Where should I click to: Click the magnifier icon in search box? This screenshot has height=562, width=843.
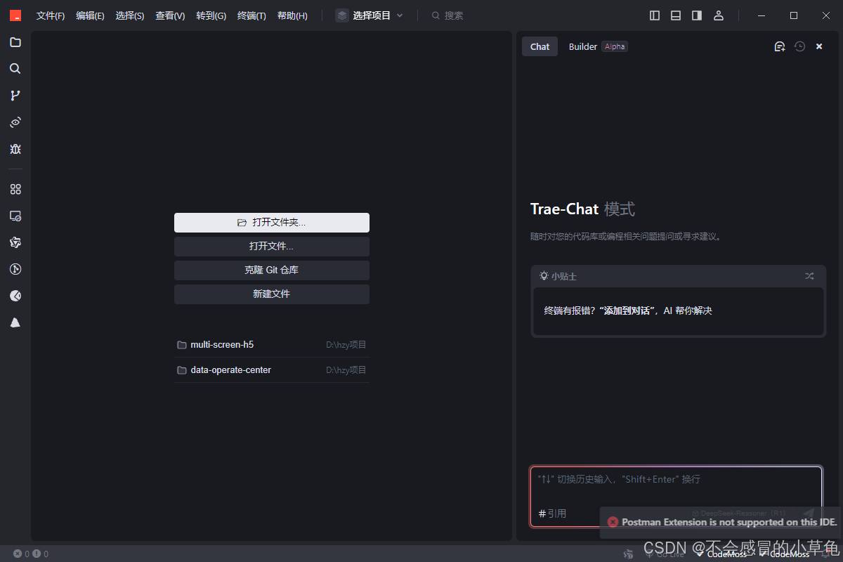click(436, 15)
